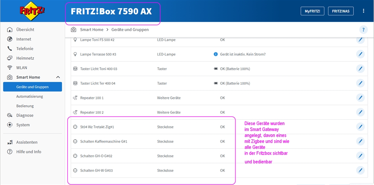Click device name Schalten GH-O G#02

[x=96, y=156]
